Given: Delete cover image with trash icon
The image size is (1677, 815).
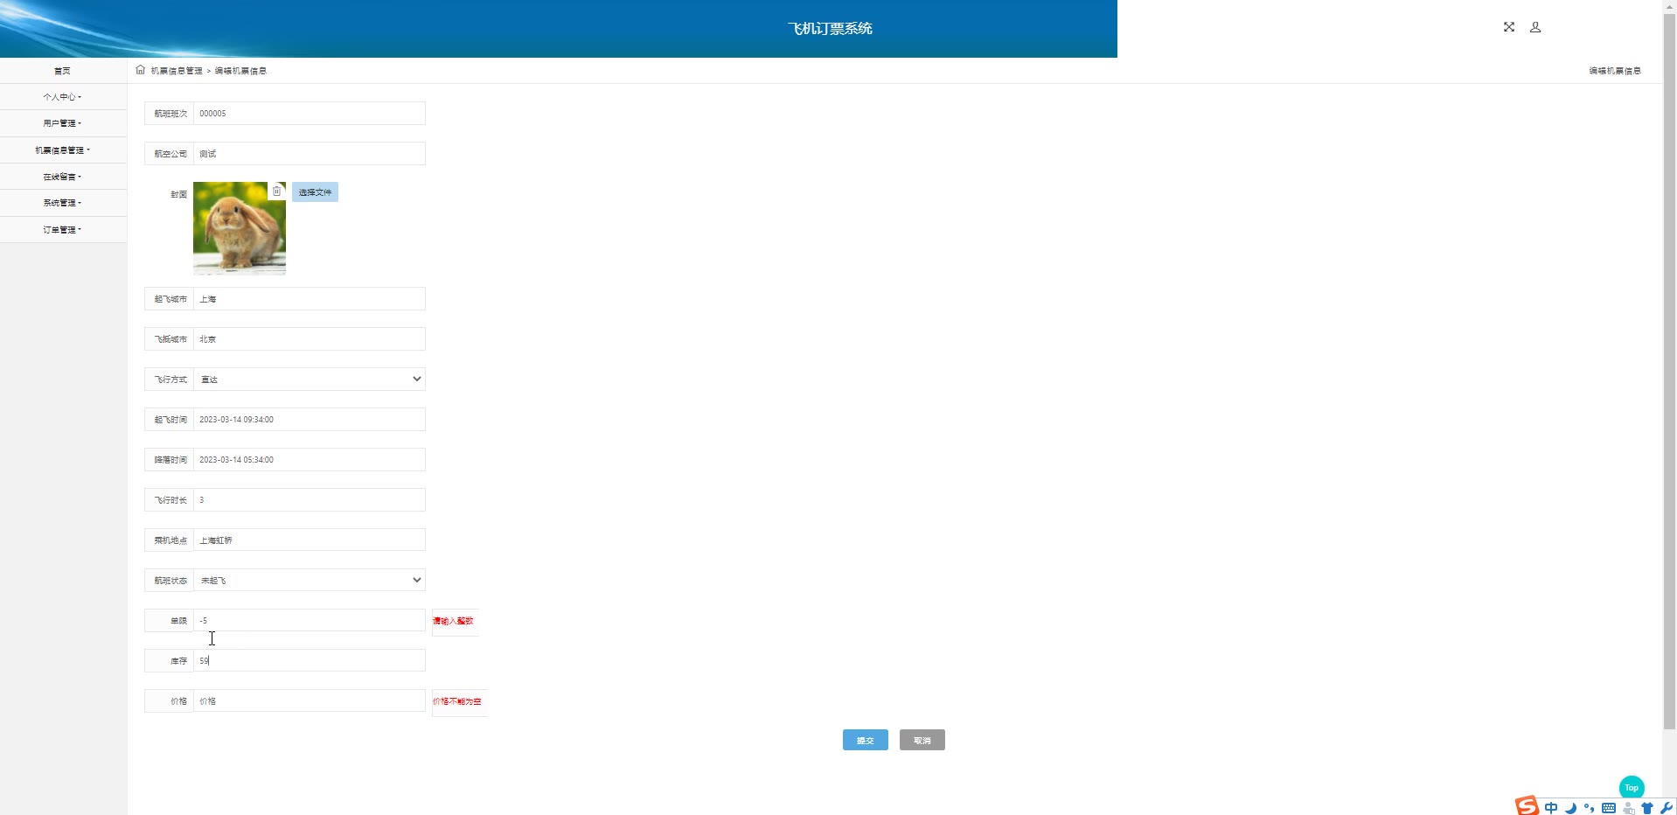Looking at the screenshot, I should click(276, 191).
